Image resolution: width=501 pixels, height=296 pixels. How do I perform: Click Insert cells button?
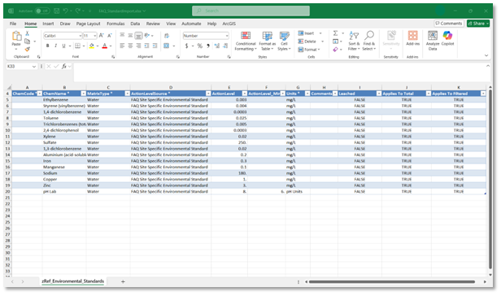point(309,33)
